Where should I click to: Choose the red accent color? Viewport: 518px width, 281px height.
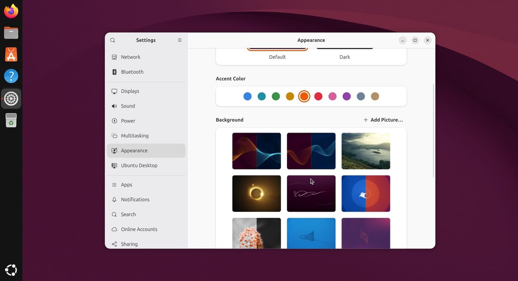pos(318,96)
